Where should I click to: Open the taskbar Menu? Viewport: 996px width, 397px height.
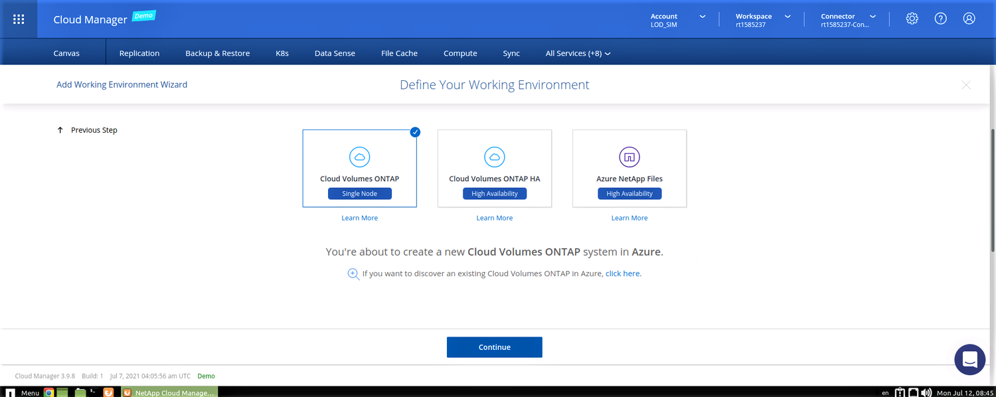pos(30,392)
